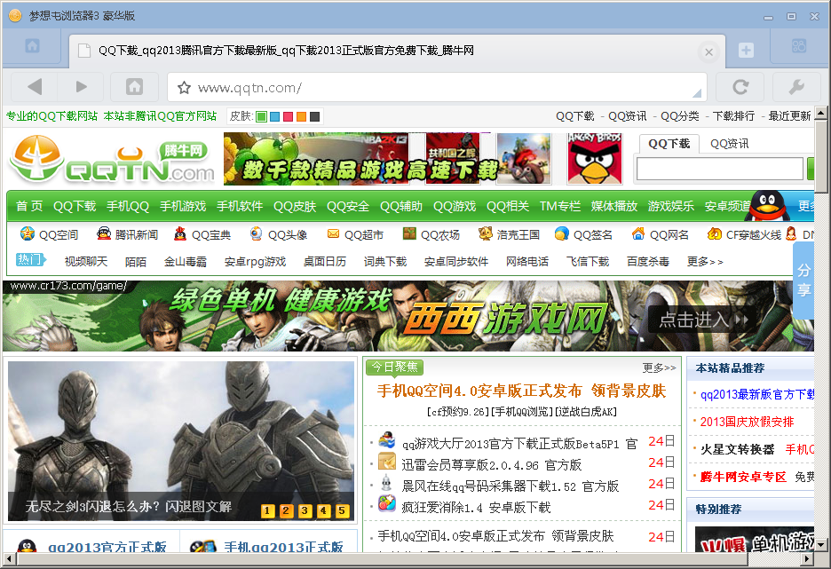This screenshot has width=831, height=569.
Task: Close the QQ下载 tab
Action: [x=708, y=51]
